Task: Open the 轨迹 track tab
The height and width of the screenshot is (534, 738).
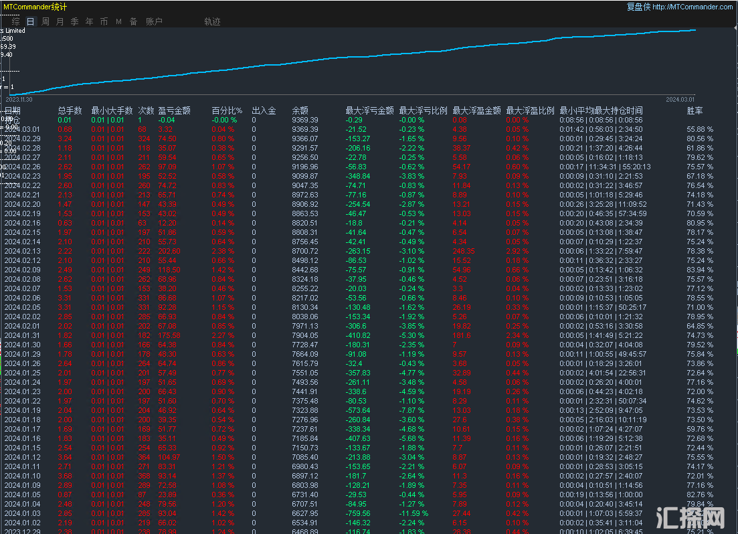Action: click(x=212, y=21)
